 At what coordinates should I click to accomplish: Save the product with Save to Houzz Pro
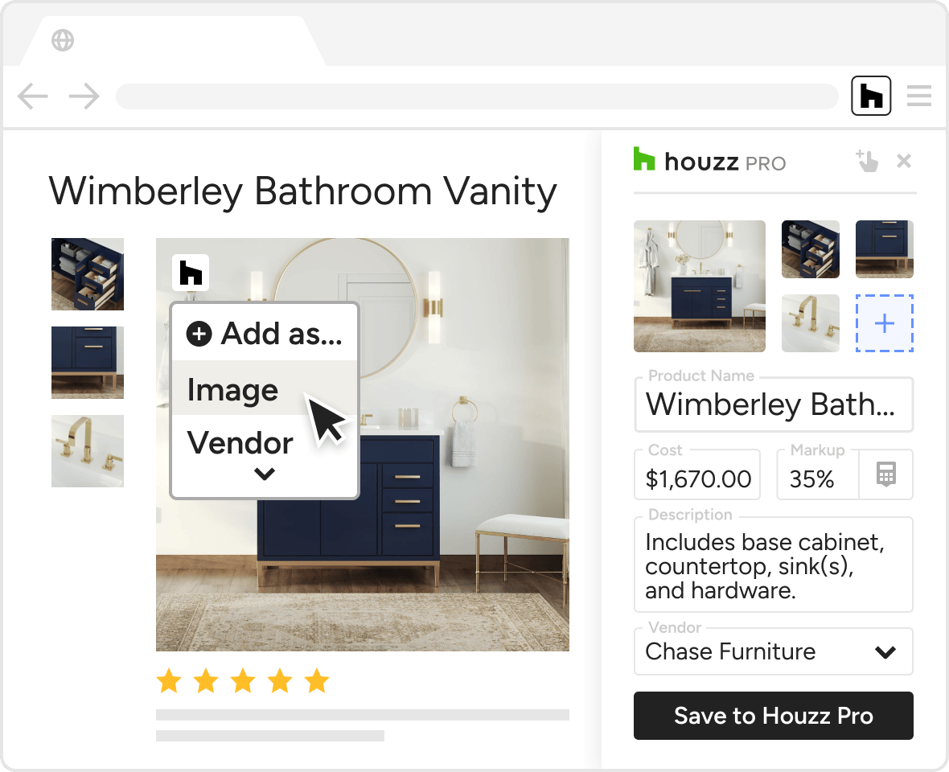(773, 716)
